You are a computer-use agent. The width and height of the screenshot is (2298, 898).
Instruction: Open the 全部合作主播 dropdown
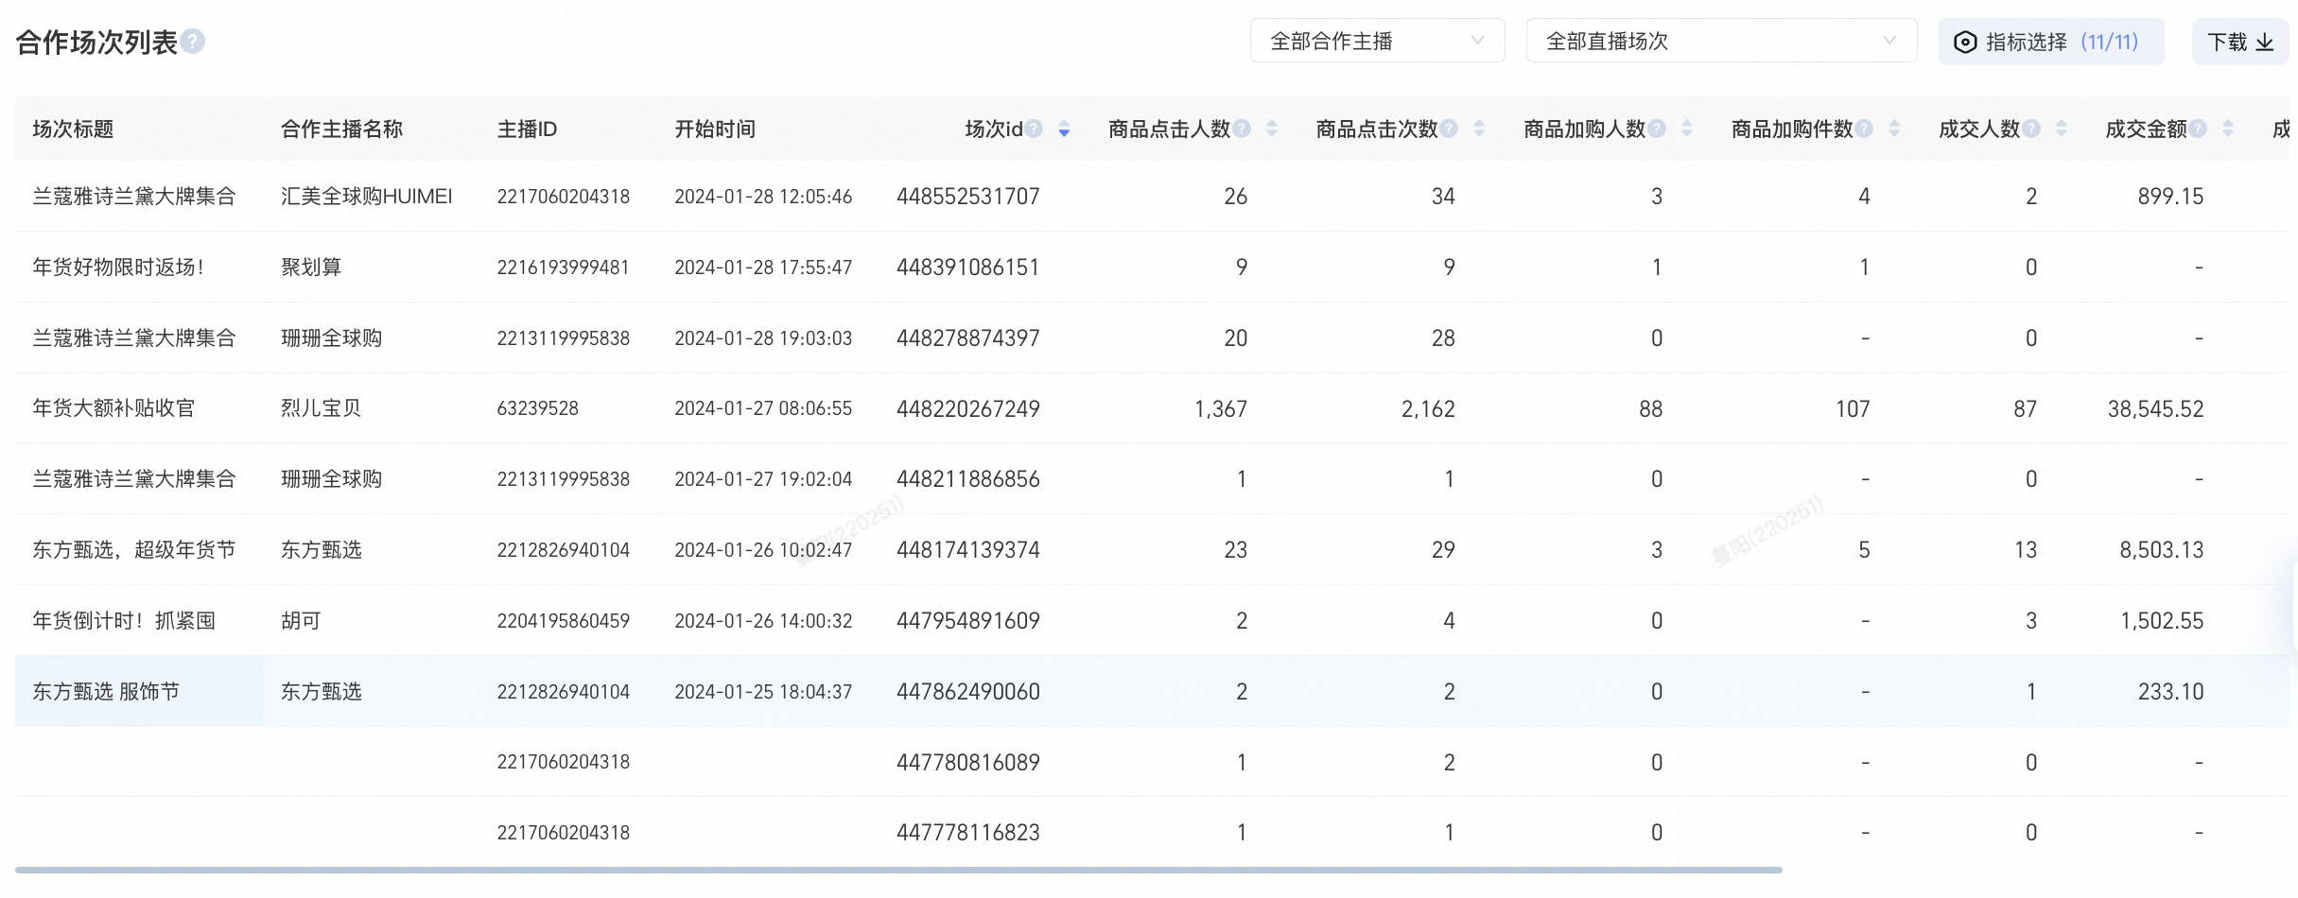pos(1377,42)
